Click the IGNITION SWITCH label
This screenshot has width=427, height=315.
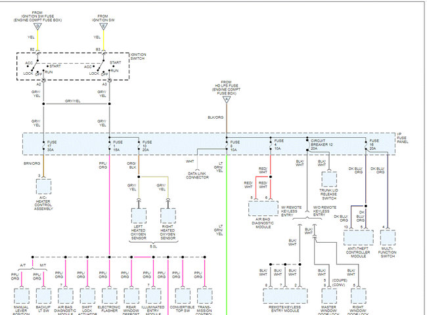click(x=138, y=56)
